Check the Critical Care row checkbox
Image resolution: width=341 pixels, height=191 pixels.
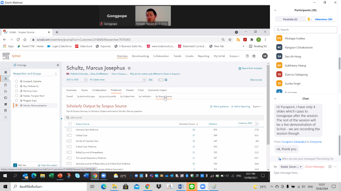click(70, 135)
